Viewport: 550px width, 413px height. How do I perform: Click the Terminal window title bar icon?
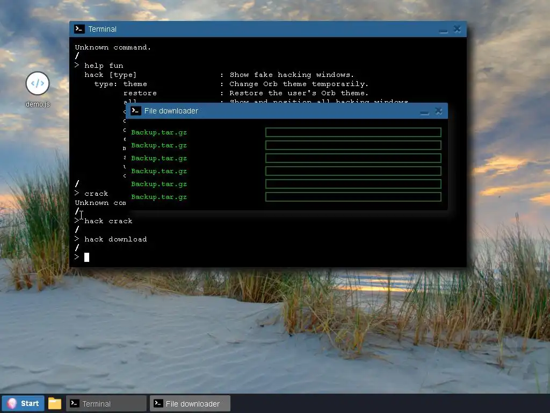pyautogui.click(x=79, y=29)
